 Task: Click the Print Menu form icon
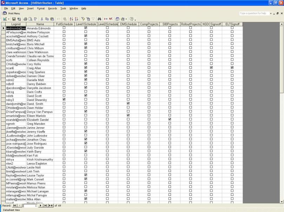pyautogui.click(x=5, y=13)
